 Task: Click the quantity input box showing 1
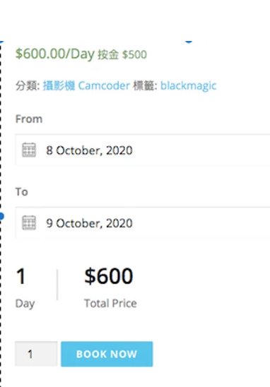tap(36, 354)
